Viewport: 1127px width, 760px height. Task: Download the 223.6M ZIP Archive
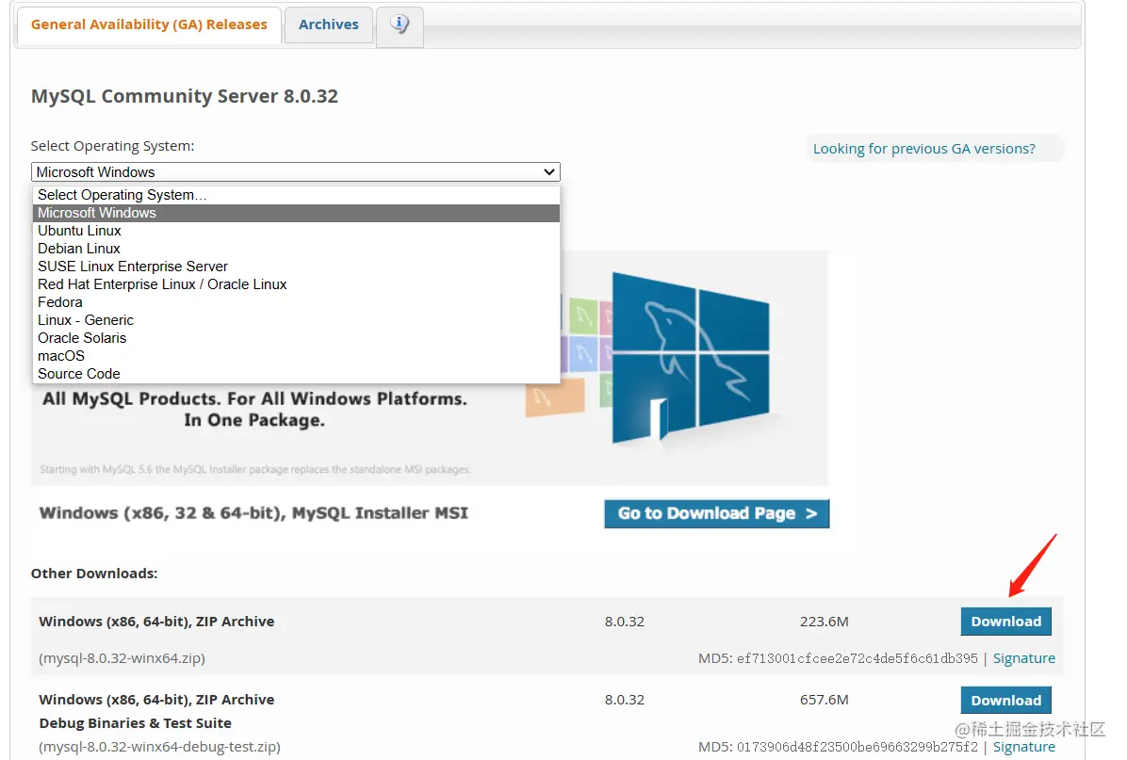click(1005, 622)
